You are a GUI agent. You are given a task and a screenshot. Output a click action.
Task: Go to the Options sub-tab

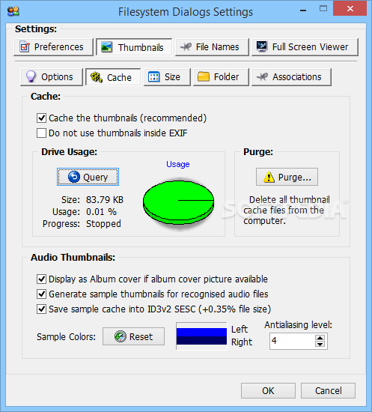pyautogui.click(x=52, y=77)
